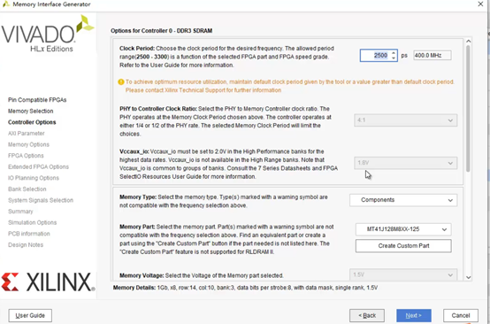The image size is (490, 324).
Task: Click the Vivado HLx Editions logo
Action: click(x=48, y=34)
